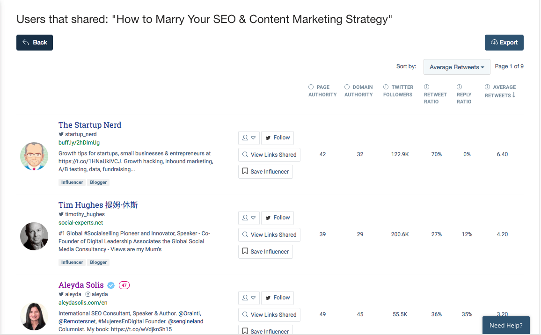The width and height of the screenshot is (541, 335).
Task: View Links Shared by Aleyda Solis
Action: coord(269,315)
